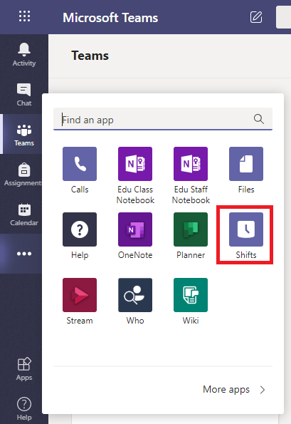Close the more apps ellipsis flyout
The height and width of the screenshot is (424, 291).
click(24, 254)
